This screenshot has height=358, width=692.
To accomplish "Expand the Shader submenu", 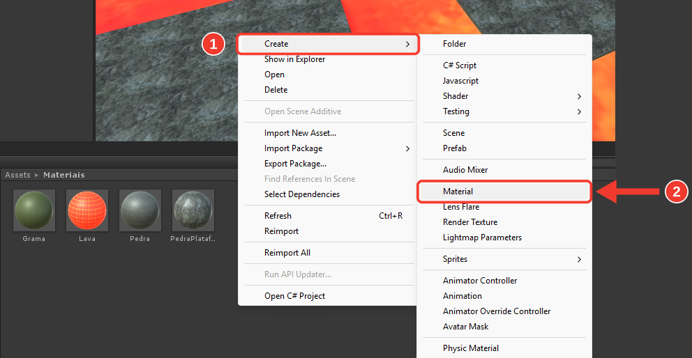I will coord(504,95).
